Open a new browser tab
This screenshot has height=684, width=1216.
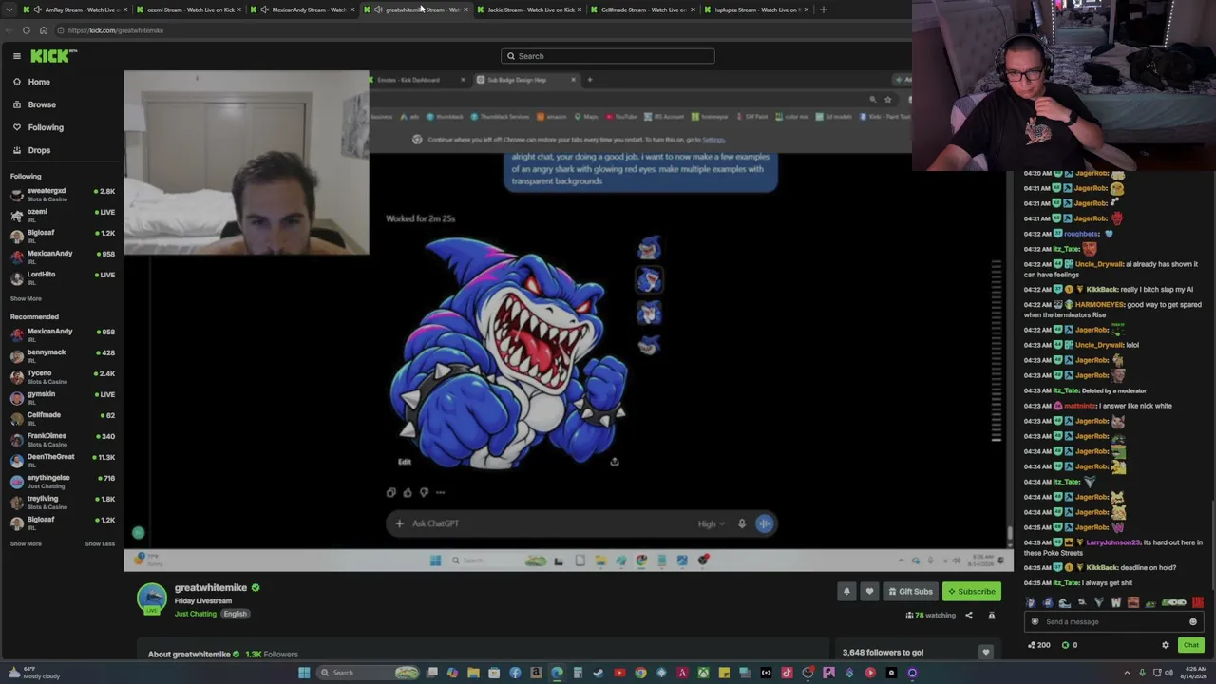(824, 9)
